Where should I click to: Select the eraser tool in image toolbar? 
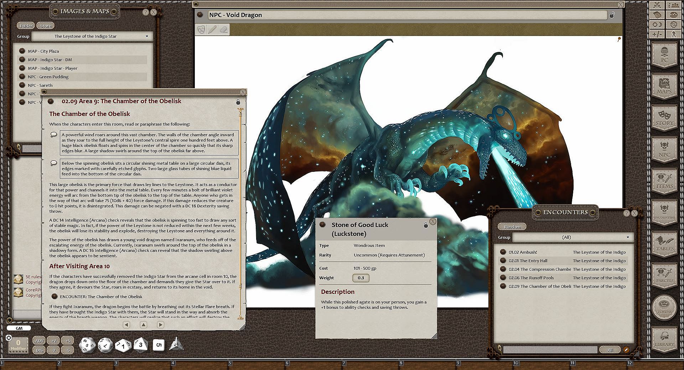pos(224,30)
